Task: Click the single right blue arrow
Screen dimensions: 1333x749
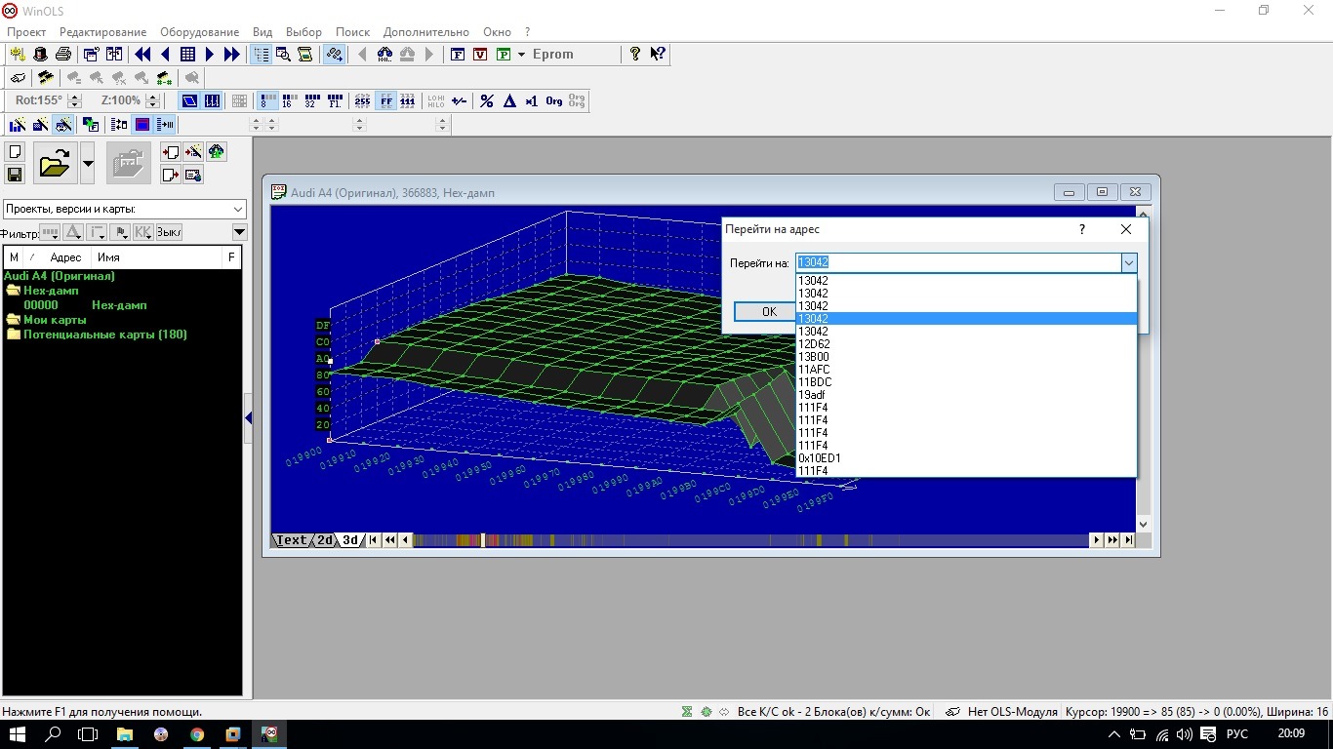Action: pyautogui.click(x=210, y=55)
